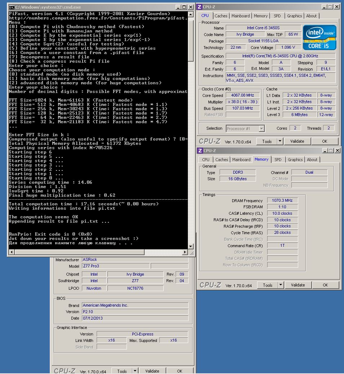Click the cmd.exe title bar icon
This screenshot has height=374, width=344.
(12, 7)
